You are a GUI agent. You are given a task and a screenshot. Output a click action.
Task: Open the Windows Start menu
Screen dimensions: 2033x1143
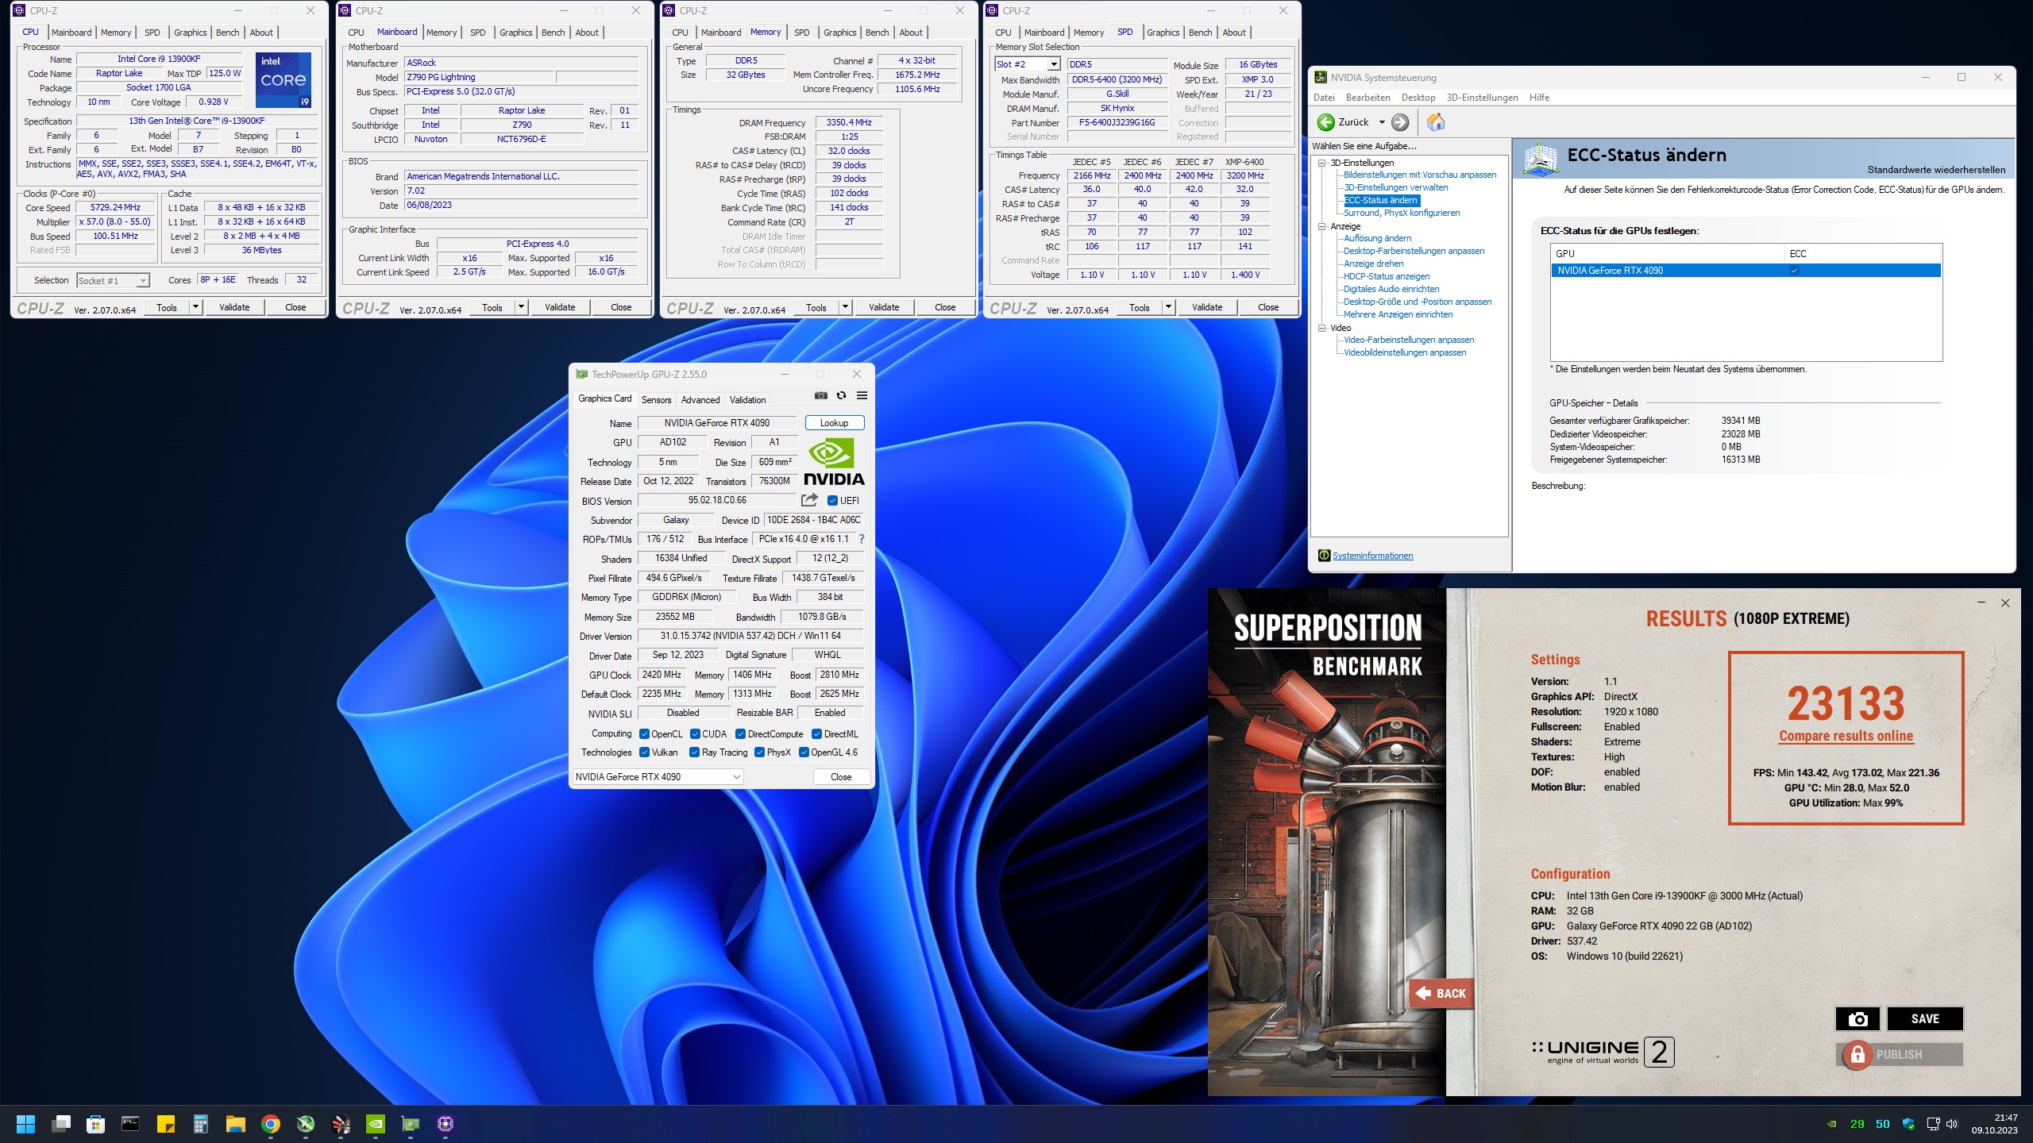coord(25,1124)
